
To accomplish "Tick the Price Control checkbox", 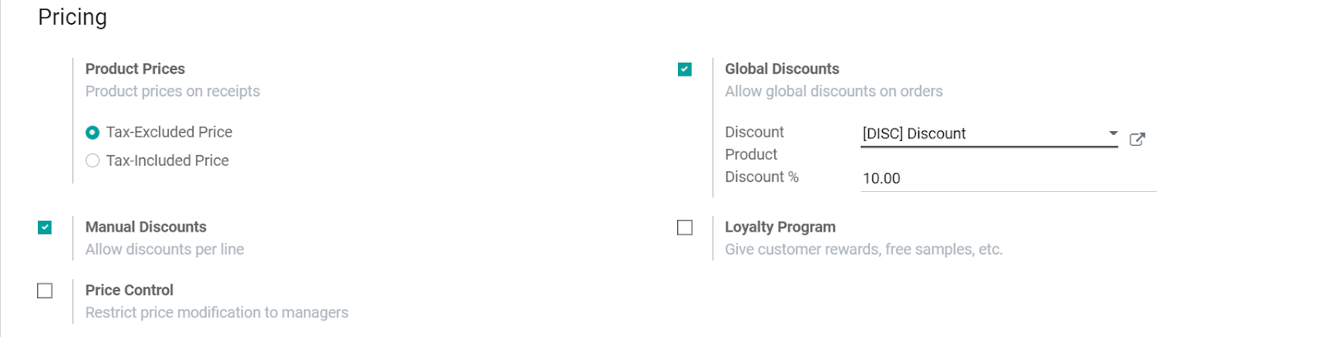I will pos(45,291).
